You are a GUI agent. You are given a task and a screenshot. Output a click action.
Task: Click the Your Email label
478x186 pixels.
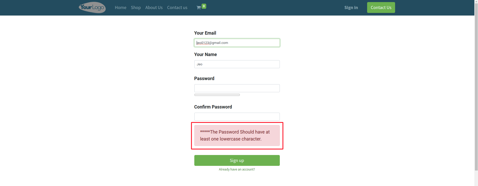click(205, 33)
